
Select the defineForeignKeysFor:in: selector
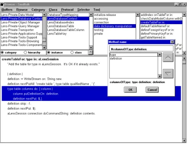point(161,30)
